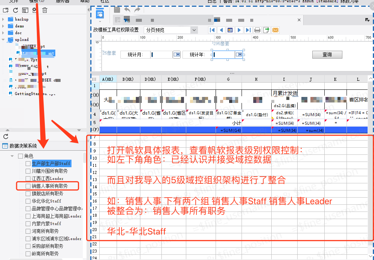Tick the 华北华北Staff checkbox

[x=28, y=201]
